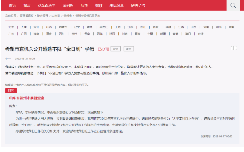The width and height of the screenshot is (244, 152).
Task: Choose the 重庆 region link
Action: pyautogui.click(x=49, y=34)
